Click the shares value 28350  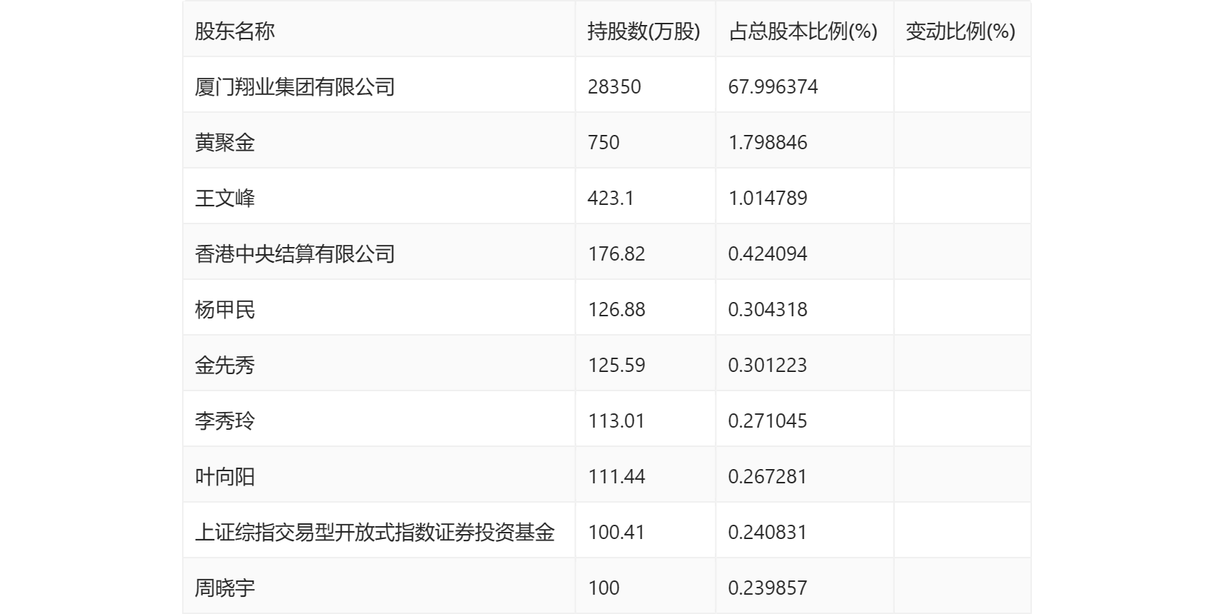click(614, 87)
